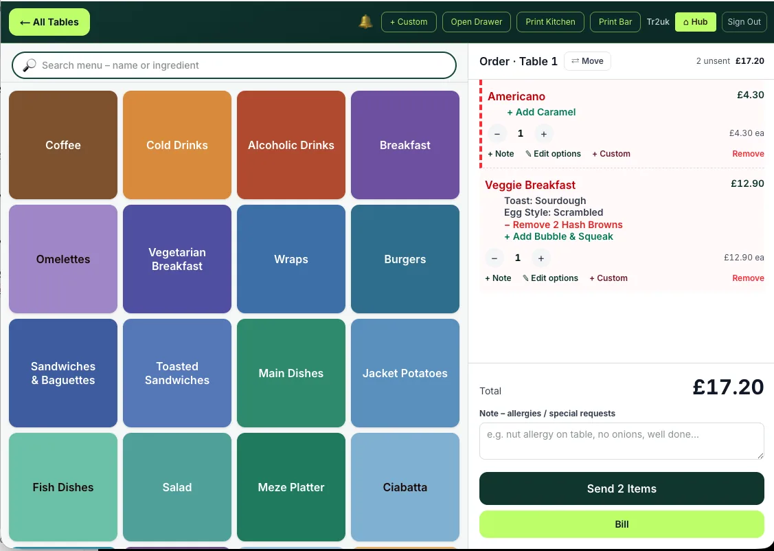Add custom modifier to Veggie Breakfast

pyautogui.click(x=608, y=278)
